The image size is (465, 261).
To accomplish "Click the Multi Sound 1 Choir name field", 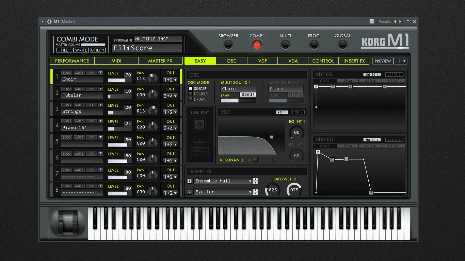I will click(238, 89).
